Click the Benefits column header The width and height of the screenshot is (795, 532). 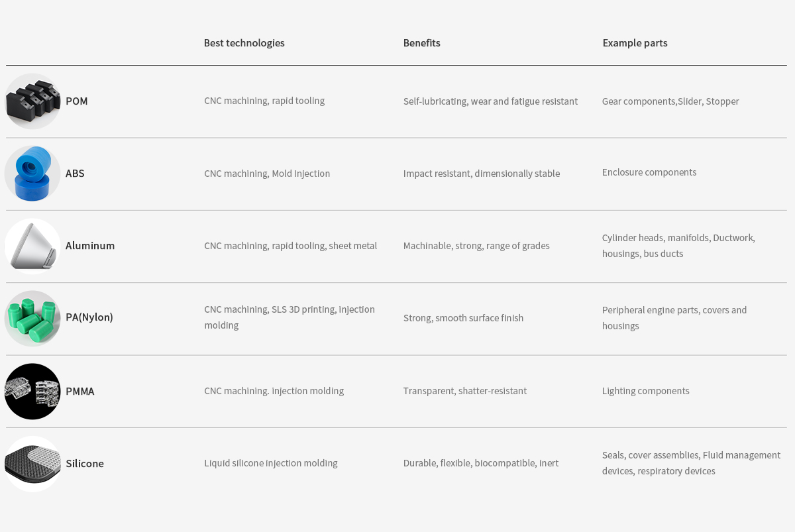pyautogui.click(x=422, y=43)
